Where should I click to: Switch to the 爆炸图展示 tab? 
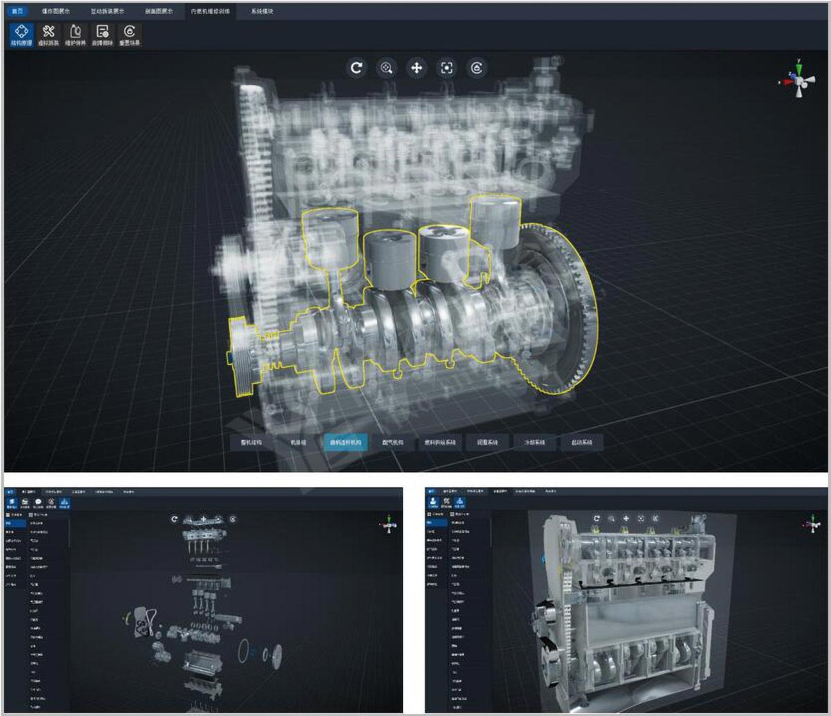56,12
